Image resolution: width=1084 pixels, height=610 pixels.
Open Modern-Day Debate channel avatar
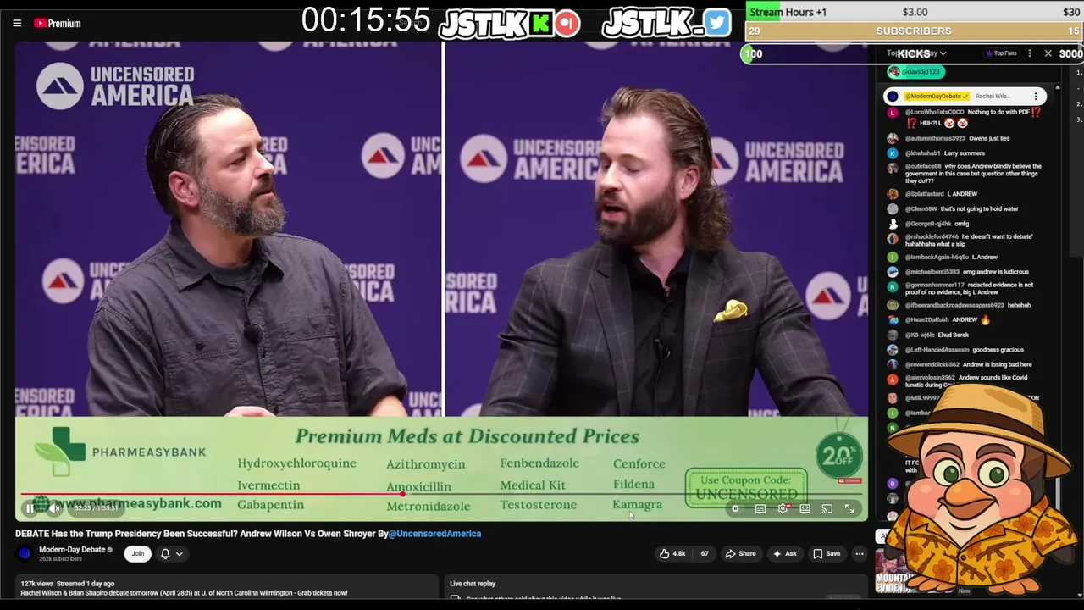25,553
